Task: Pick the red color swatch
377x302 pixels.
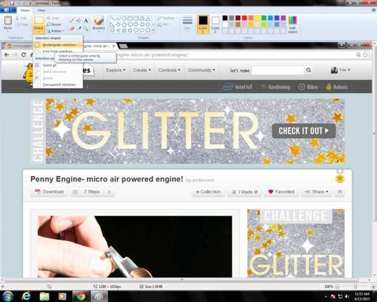Action: point(244,18)
